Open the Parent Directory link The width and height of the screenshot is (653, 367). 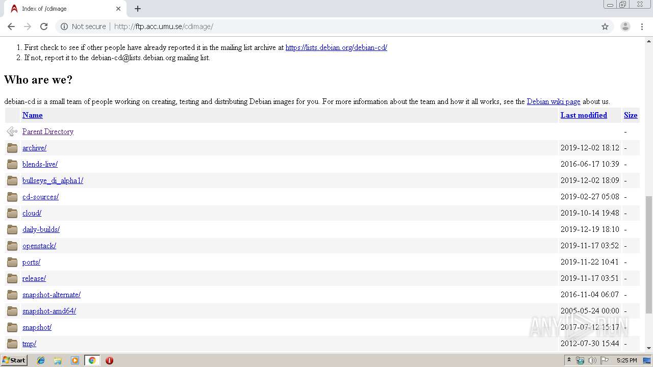(48, 132)
